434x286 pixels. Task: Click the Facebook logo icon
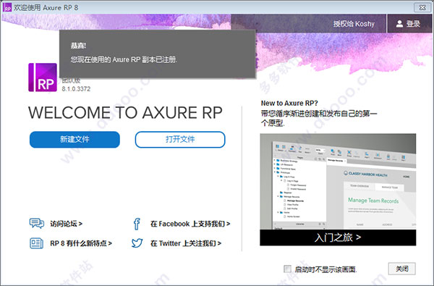[x=137, y=224]
